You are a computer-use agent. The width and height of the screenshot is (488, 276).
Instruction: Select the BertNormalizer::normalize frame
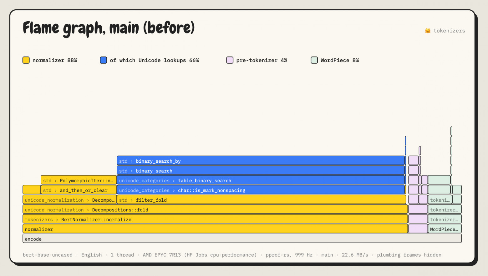(x=215, y=219)
